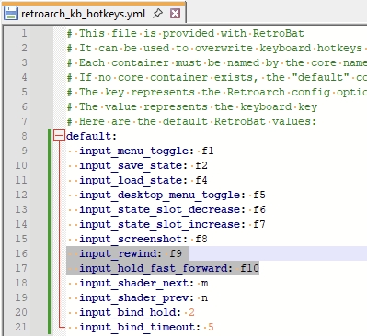The image size is (367, 336).
Task: Click the value m on line 18
Action: (x=205, y=284)
